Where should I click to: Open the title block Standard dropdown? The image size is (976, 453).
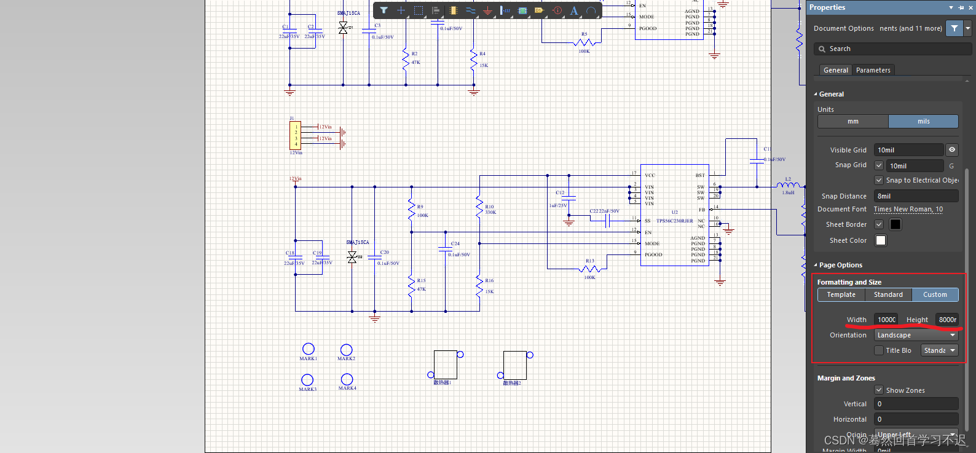tap(940, 350)
